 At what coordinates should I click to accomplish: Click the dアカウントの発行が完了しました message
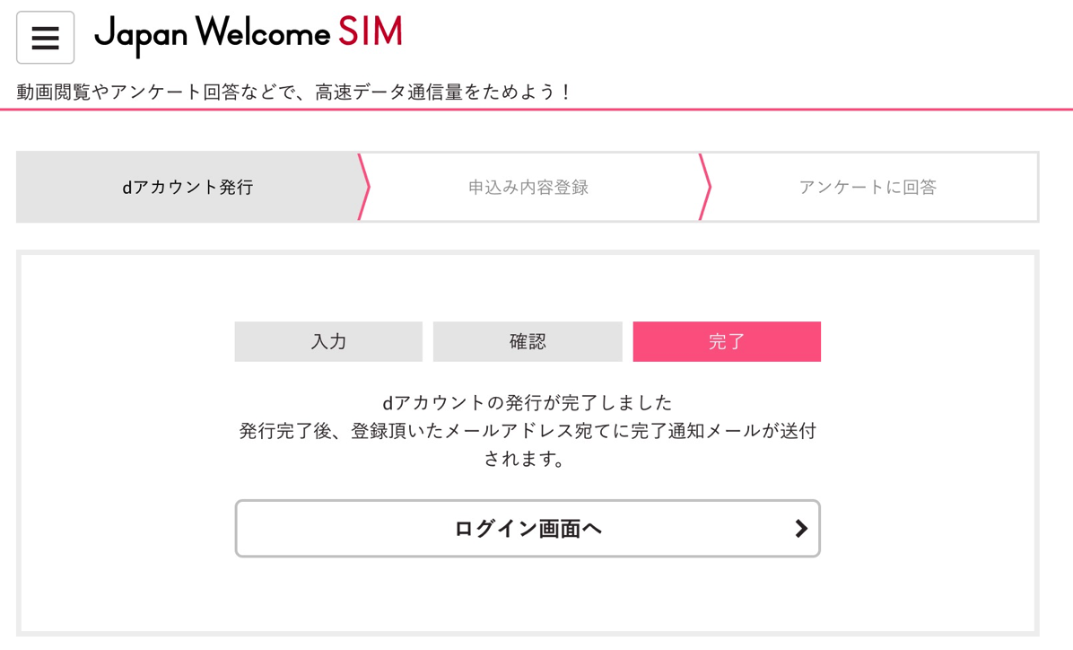[528, 402]
